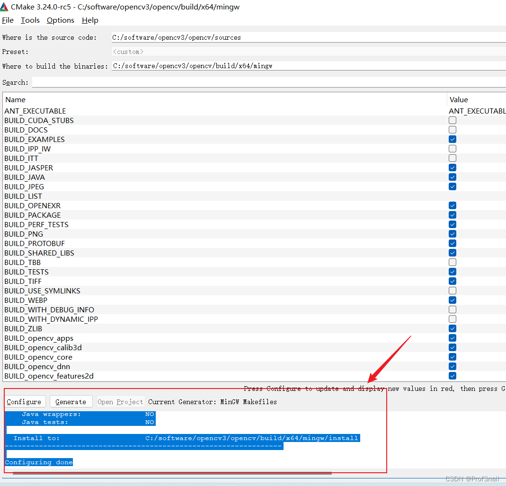Select the BUILD_CUDA_STUBS entry name
506x486 pixels.
click(39, 120)
